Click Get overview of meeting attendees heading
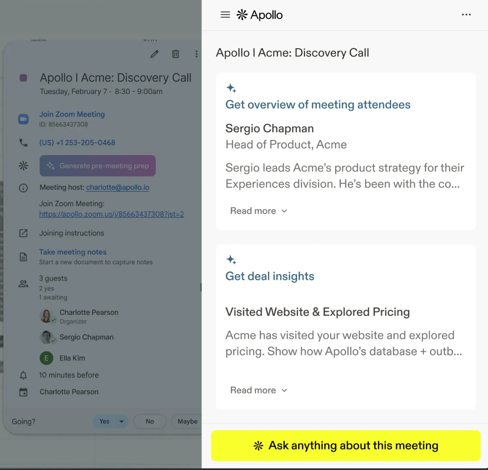488x470 pixels. (x=318, y=105)
